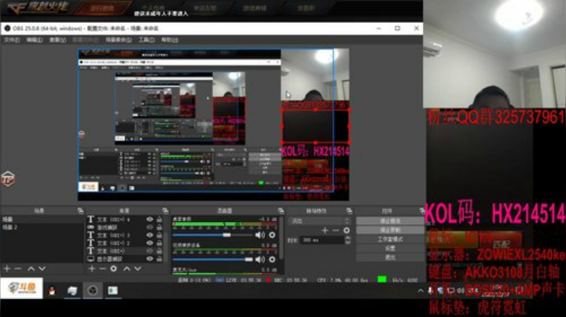Open desktop audio settings gear in mixer

tap(272, 235)
